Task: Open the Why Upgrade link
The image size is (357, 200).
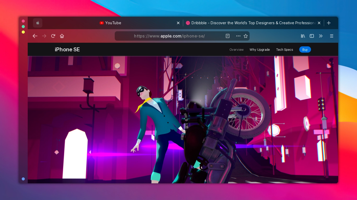Action: (260, 49)
